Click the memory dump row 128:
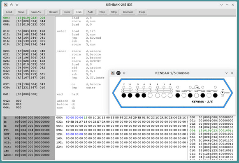This screenshot has width=239, height=163. pyautogui.click(x=122, y=134)
